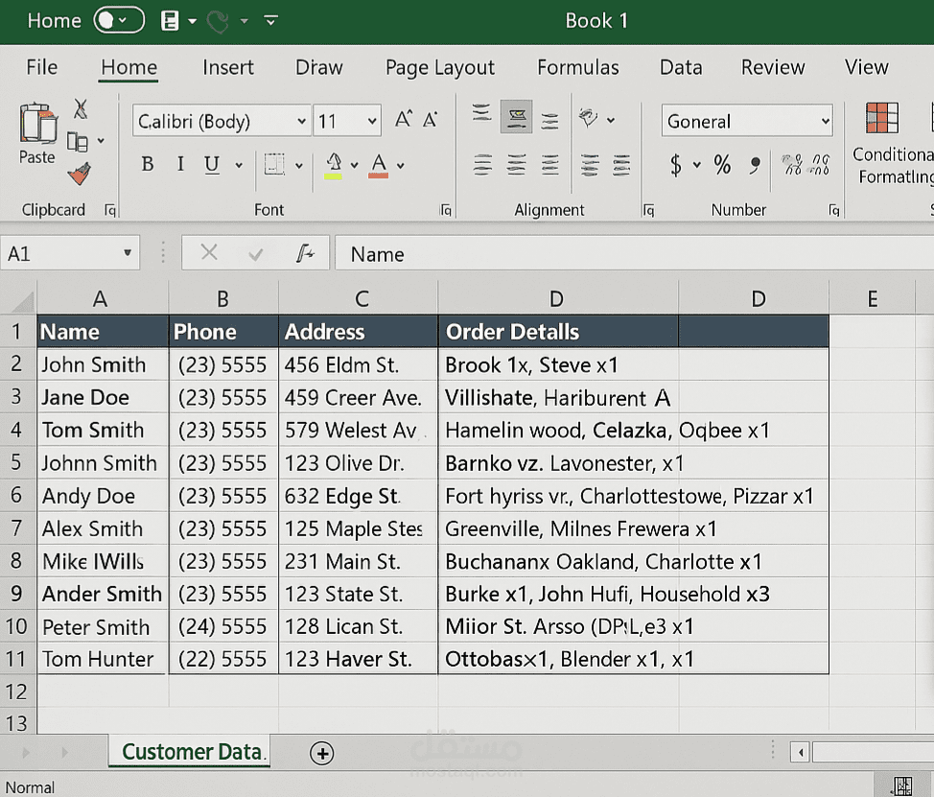The height and width of the screenshot is (797, 934).
Task: Select Bottom Align icon
Action: [549, 121]
